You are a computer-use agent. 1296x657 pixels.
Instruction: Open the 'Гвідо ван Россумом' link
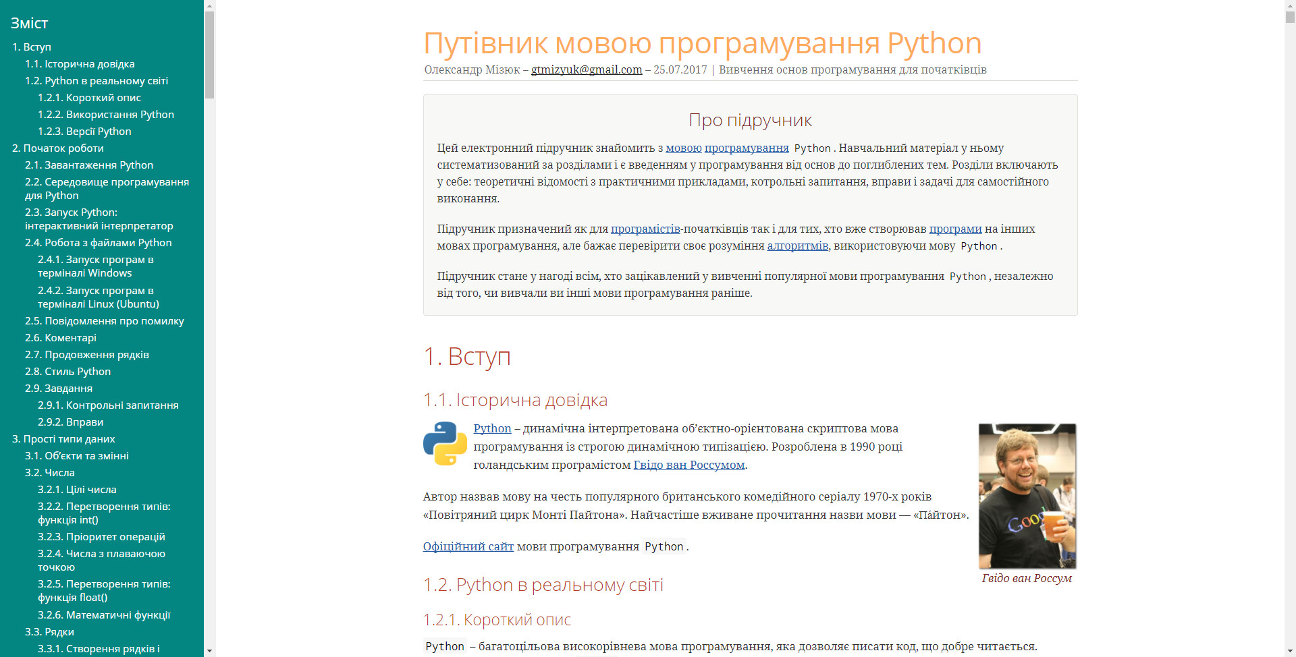[689, 465]
